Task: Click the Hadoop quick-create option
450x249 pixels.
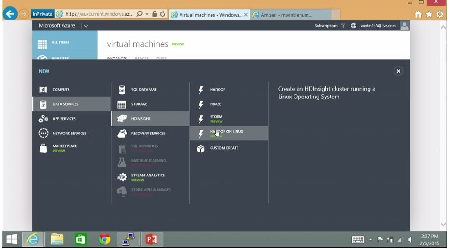Action: tap(218, 90)
